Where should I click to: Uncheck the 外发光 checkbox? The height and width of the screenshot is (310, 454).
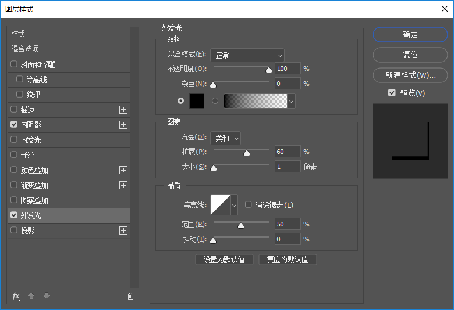pos(13,215)
